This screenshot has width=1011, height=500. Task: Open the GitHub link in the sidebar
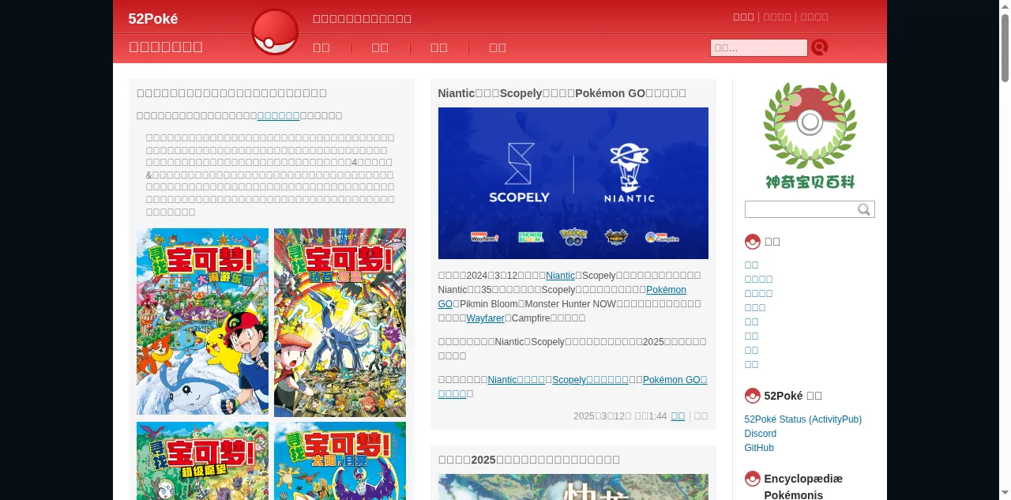[x=759, y=448]
